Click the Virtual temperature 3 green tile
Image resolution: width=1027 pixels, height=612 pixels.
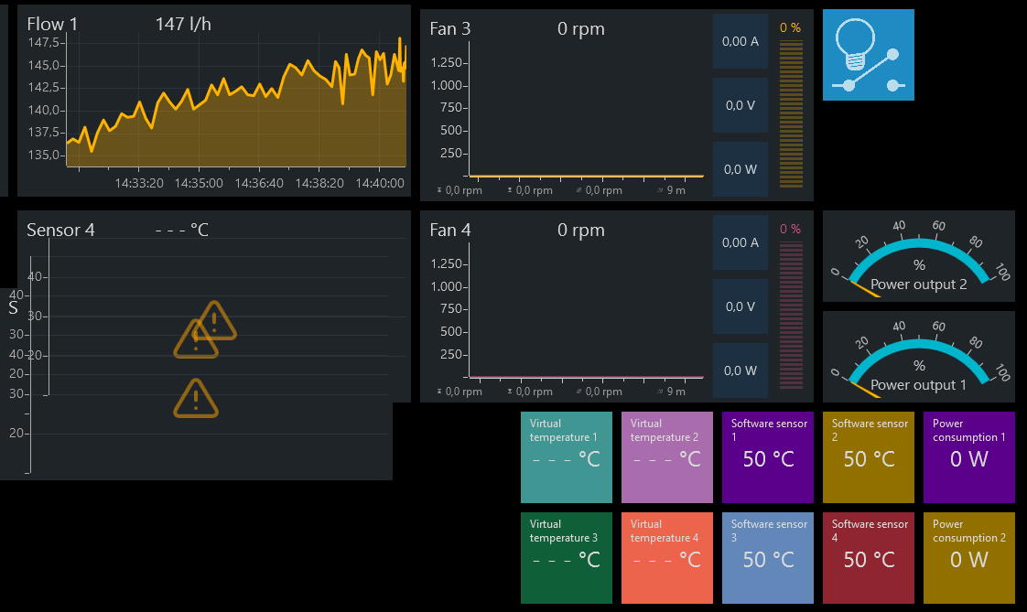(x=567, y=558)
